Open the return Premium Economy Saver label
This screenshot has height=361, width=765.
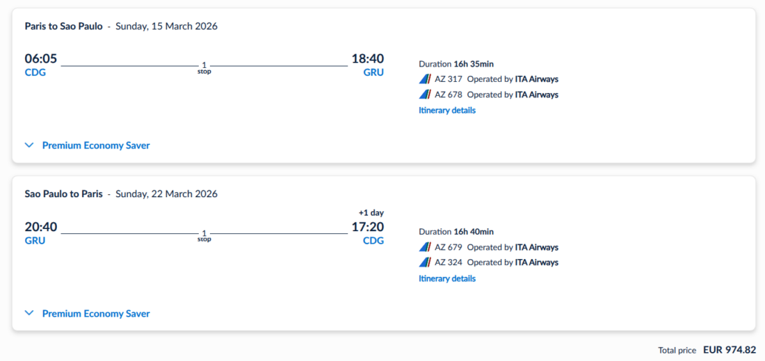(96, 313)
